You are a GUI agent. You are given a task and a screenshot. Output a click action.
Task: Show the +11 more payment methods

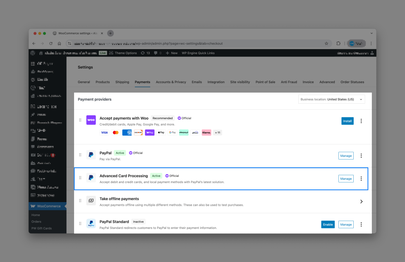point(218,133)
